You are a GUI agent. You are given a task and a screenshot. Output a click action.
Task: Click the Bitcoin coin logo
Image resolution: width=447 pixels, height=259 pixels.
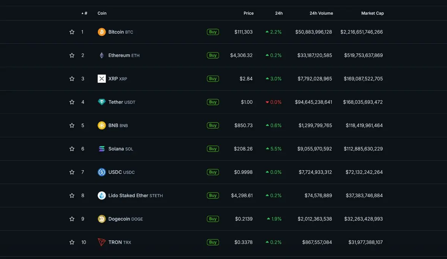(x=101, y=32)
